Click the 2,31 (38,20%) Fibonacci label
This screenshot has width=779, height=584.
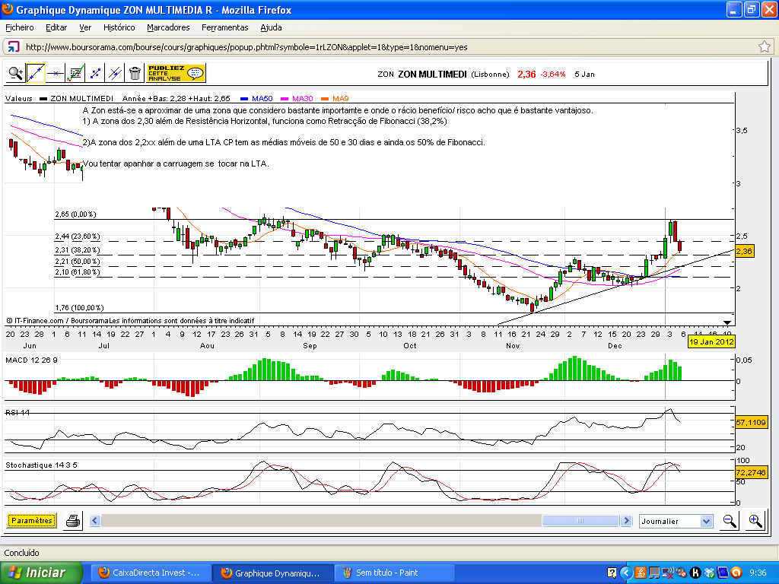pos(78,250)
